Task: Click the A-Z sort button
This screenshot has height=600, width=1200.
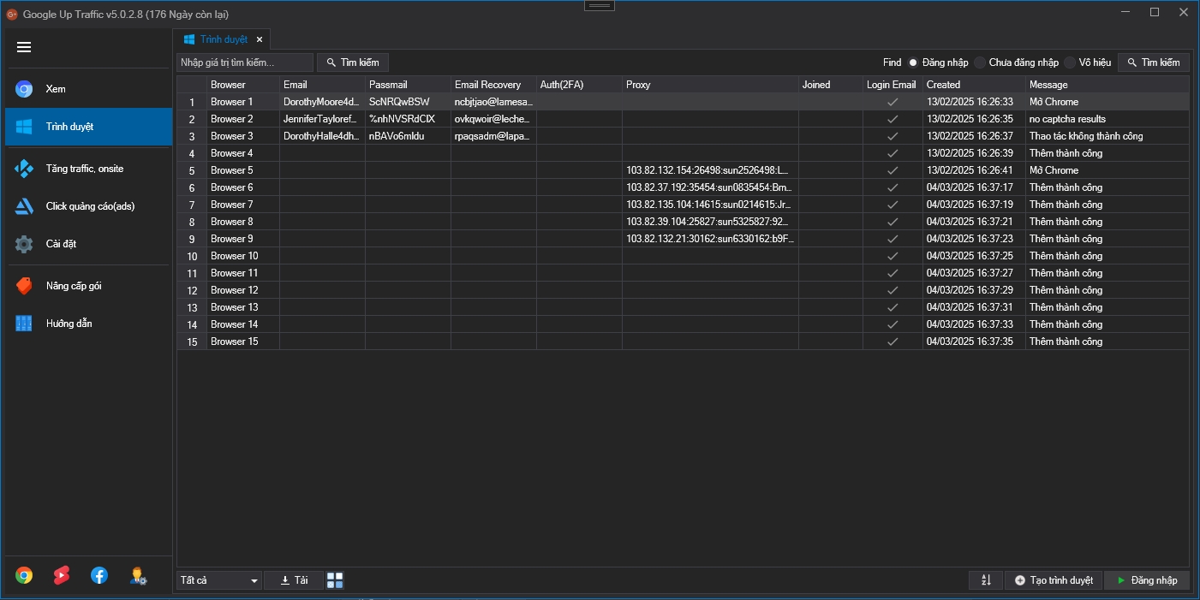Action: point(985,580)
